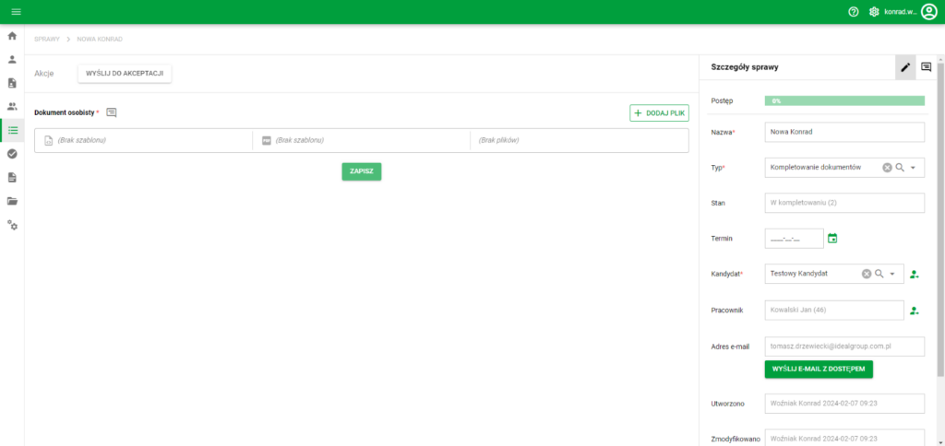
Task: Open the user account avatar icon
Action: pyautogui.click(x=928, y=12)
